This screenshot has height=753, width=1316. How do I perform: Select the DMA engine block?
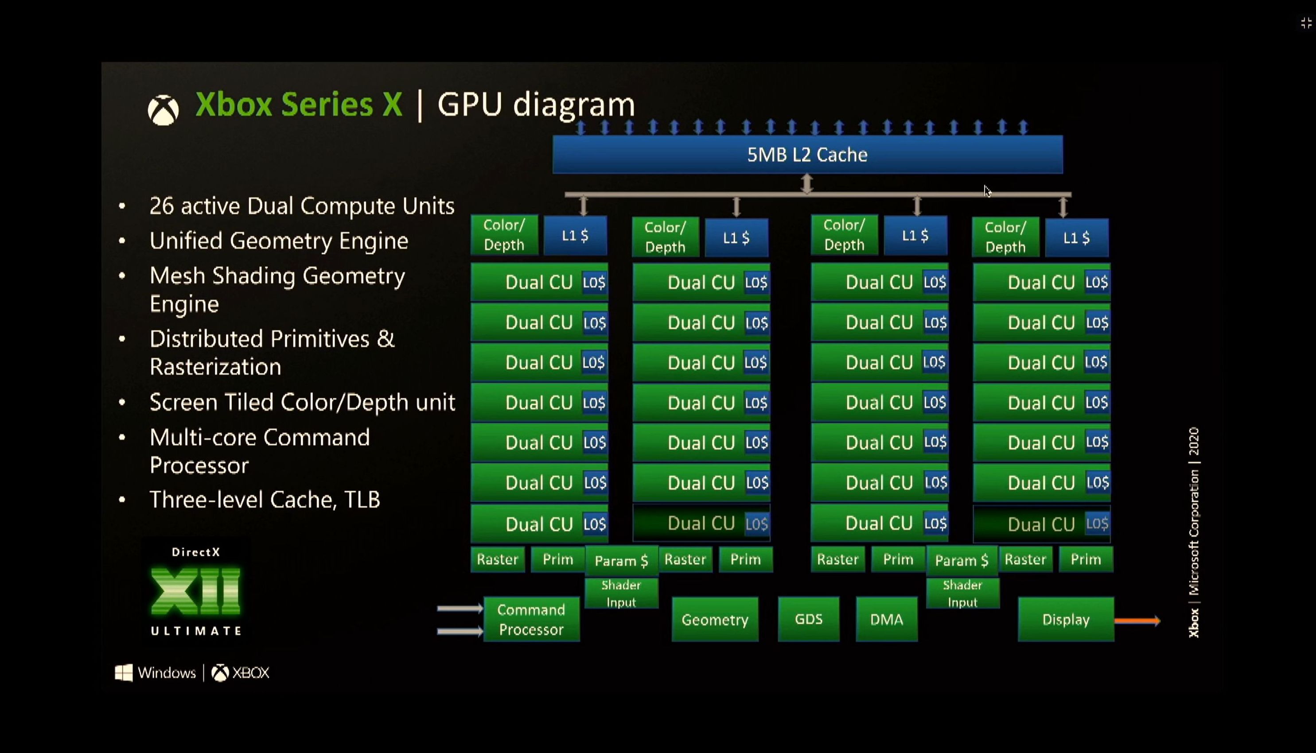pos(886,620)
